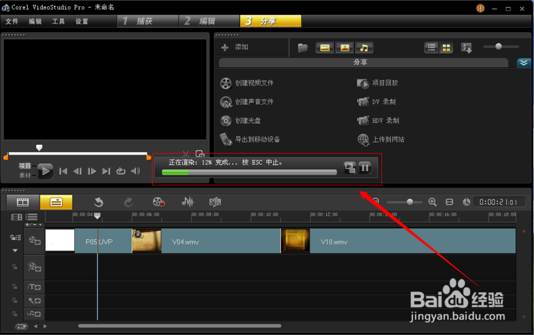The image size is (534, 335).
Task: Open the track manager icon
Action: [32, 217]
